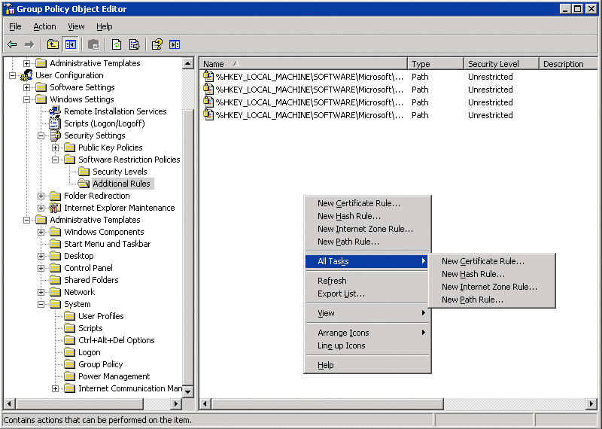Expand the Control Panel node
The height and width of the screenshot is (429, 602).
(41, 268)
